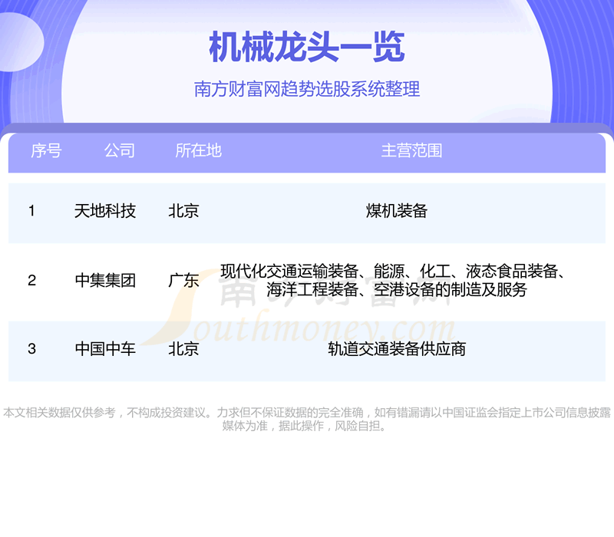Click the 主营范围 column header

[411, 150]
